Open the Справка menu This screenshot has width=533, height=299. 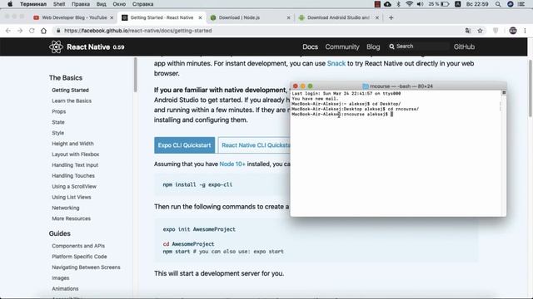142,4
